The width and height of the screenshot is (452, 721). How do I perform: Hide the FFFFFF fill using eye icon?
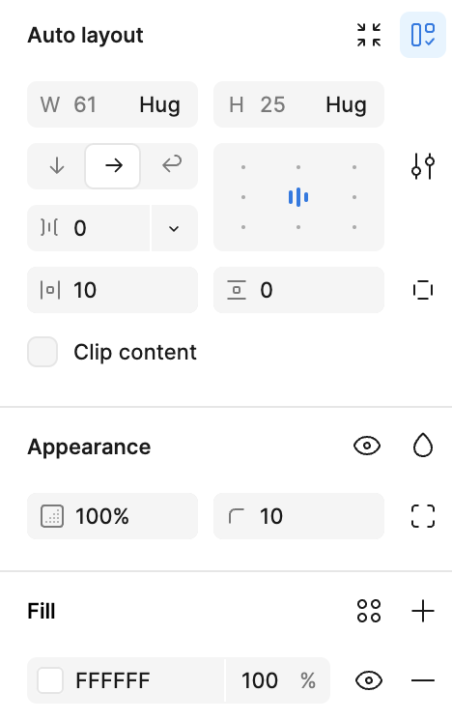coord(369,680)
